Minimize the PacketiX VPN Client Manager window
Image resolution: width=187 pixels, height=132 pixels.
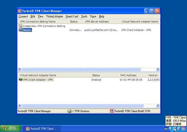[x=146, y=11]
